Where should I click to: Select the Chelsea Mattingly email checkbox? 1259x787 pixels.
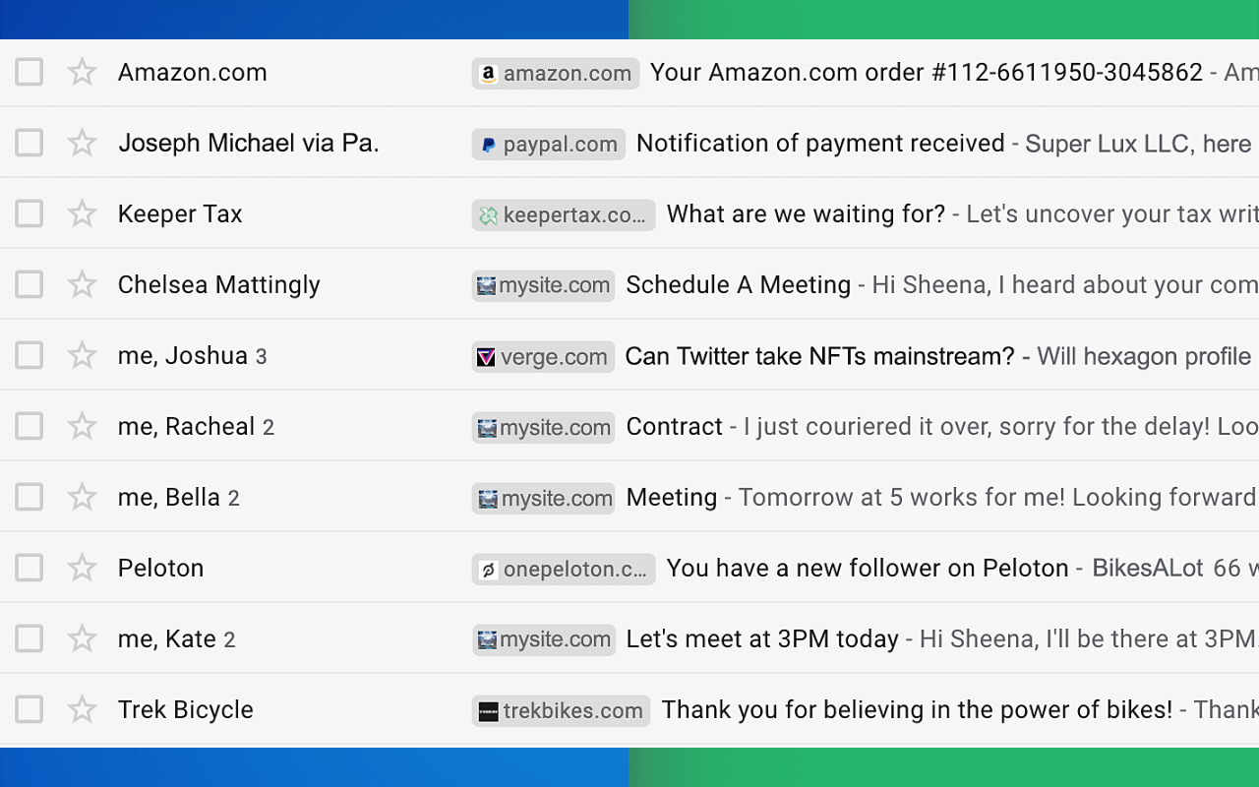pyautogui.click(x=30, y=284)
